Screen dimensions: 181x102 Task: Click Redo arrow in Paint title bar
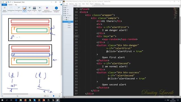pos(10,2)
